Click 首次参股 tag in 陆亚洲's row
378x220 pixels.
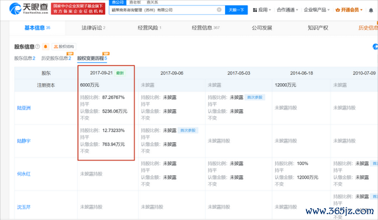(255, 97)
